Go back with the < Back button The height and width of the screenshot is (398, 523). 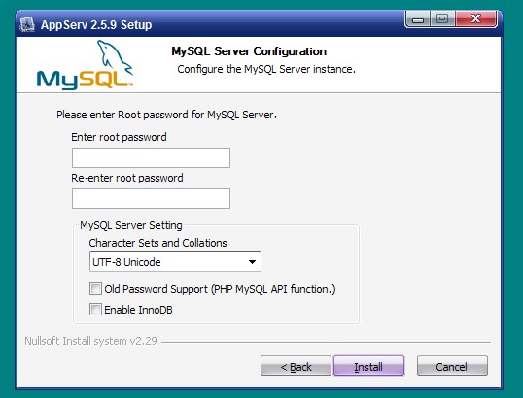pos(296,366)
